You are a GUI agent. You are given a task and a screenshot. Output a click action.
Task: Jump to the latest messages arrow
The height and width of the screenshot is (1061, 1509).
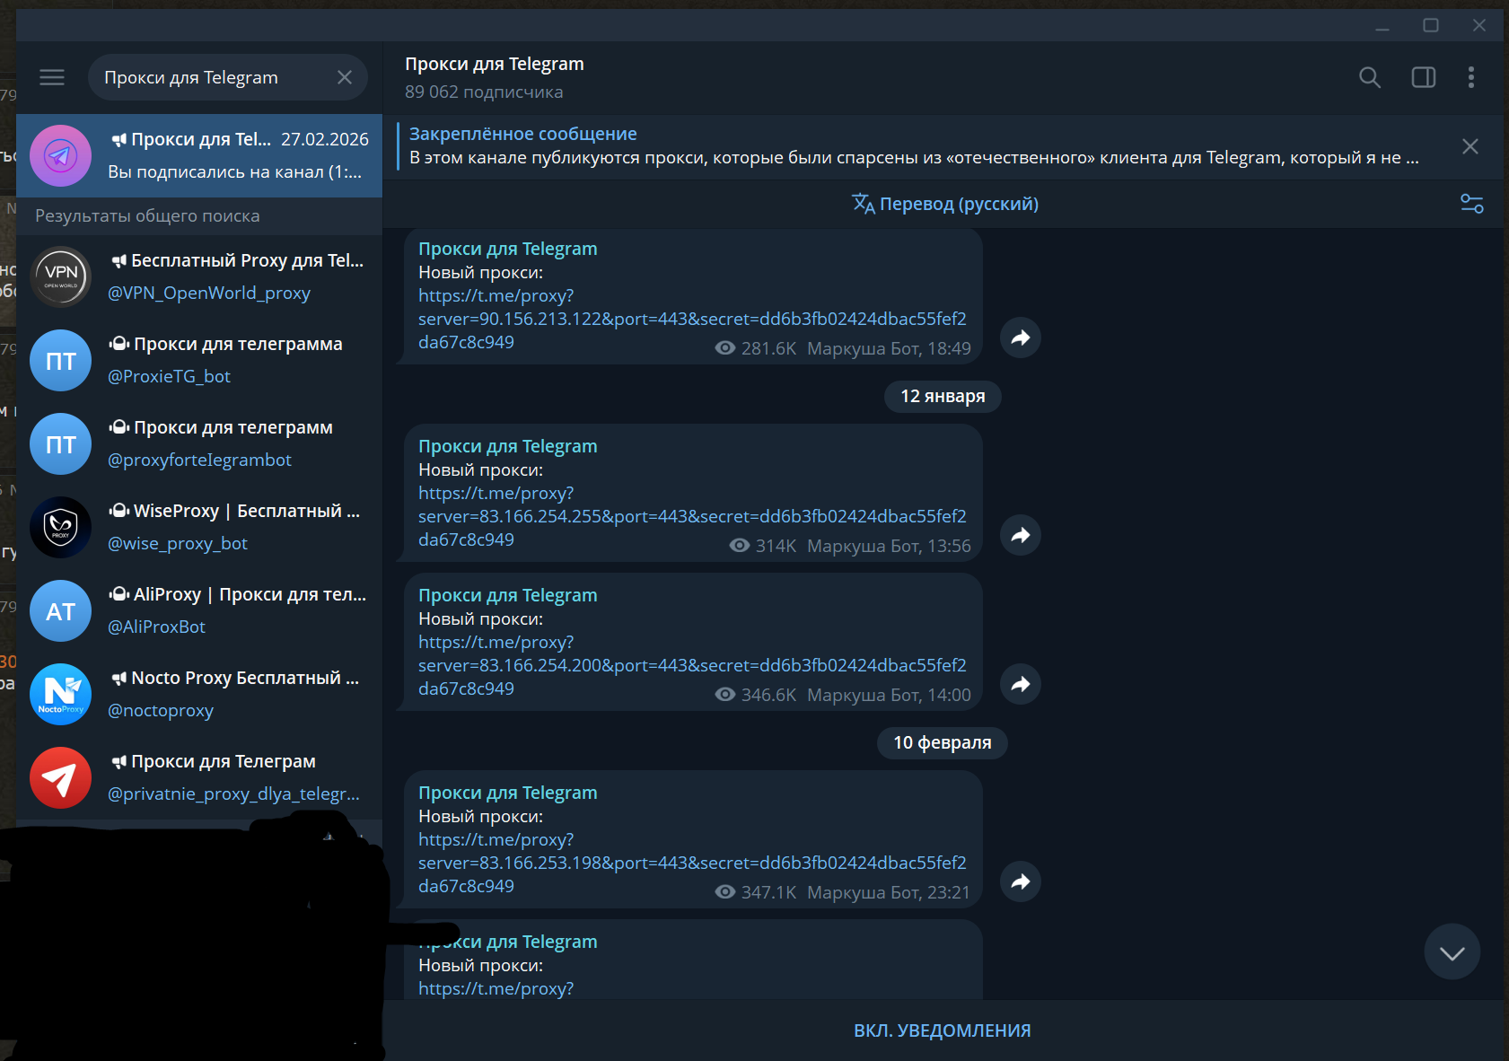tap(1452, 952)
